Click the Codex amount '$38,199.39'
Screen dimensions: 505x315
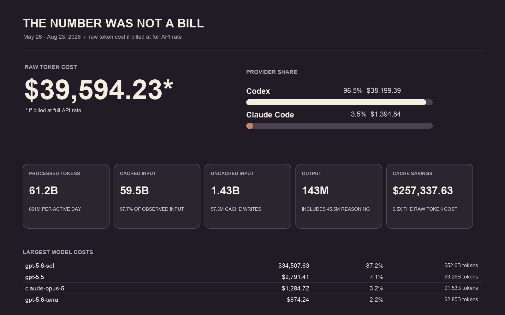tap(384, 91)
